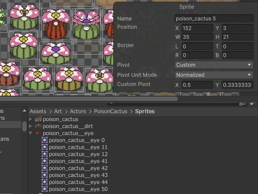Screen dimensions: 258x194
Task: Click sprite icon of poison_cactus__eye 42
Action: point(45,168)
